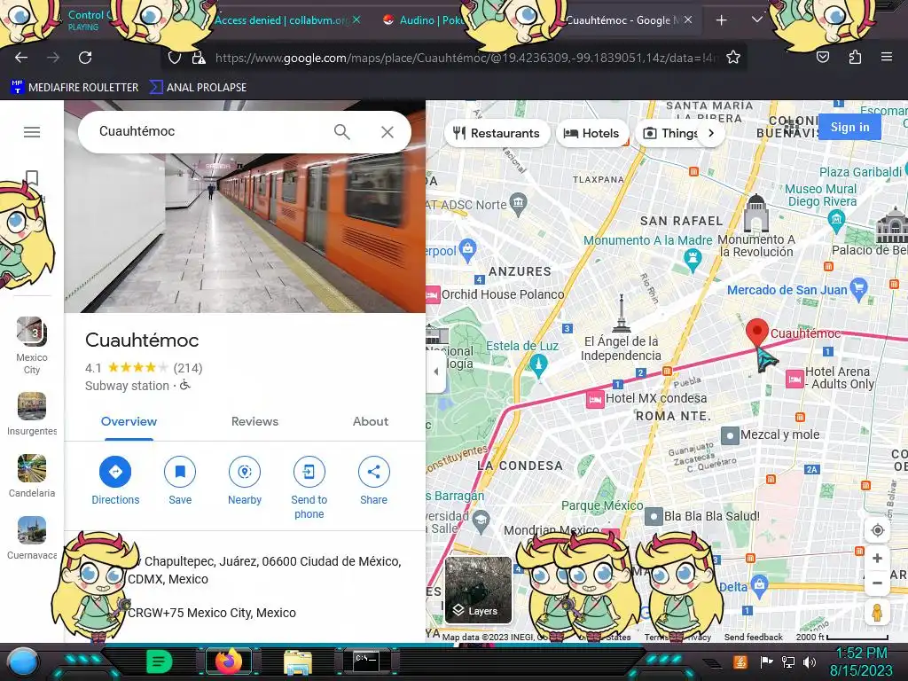
Task: Show your location on the map
Action: (877, 530)
